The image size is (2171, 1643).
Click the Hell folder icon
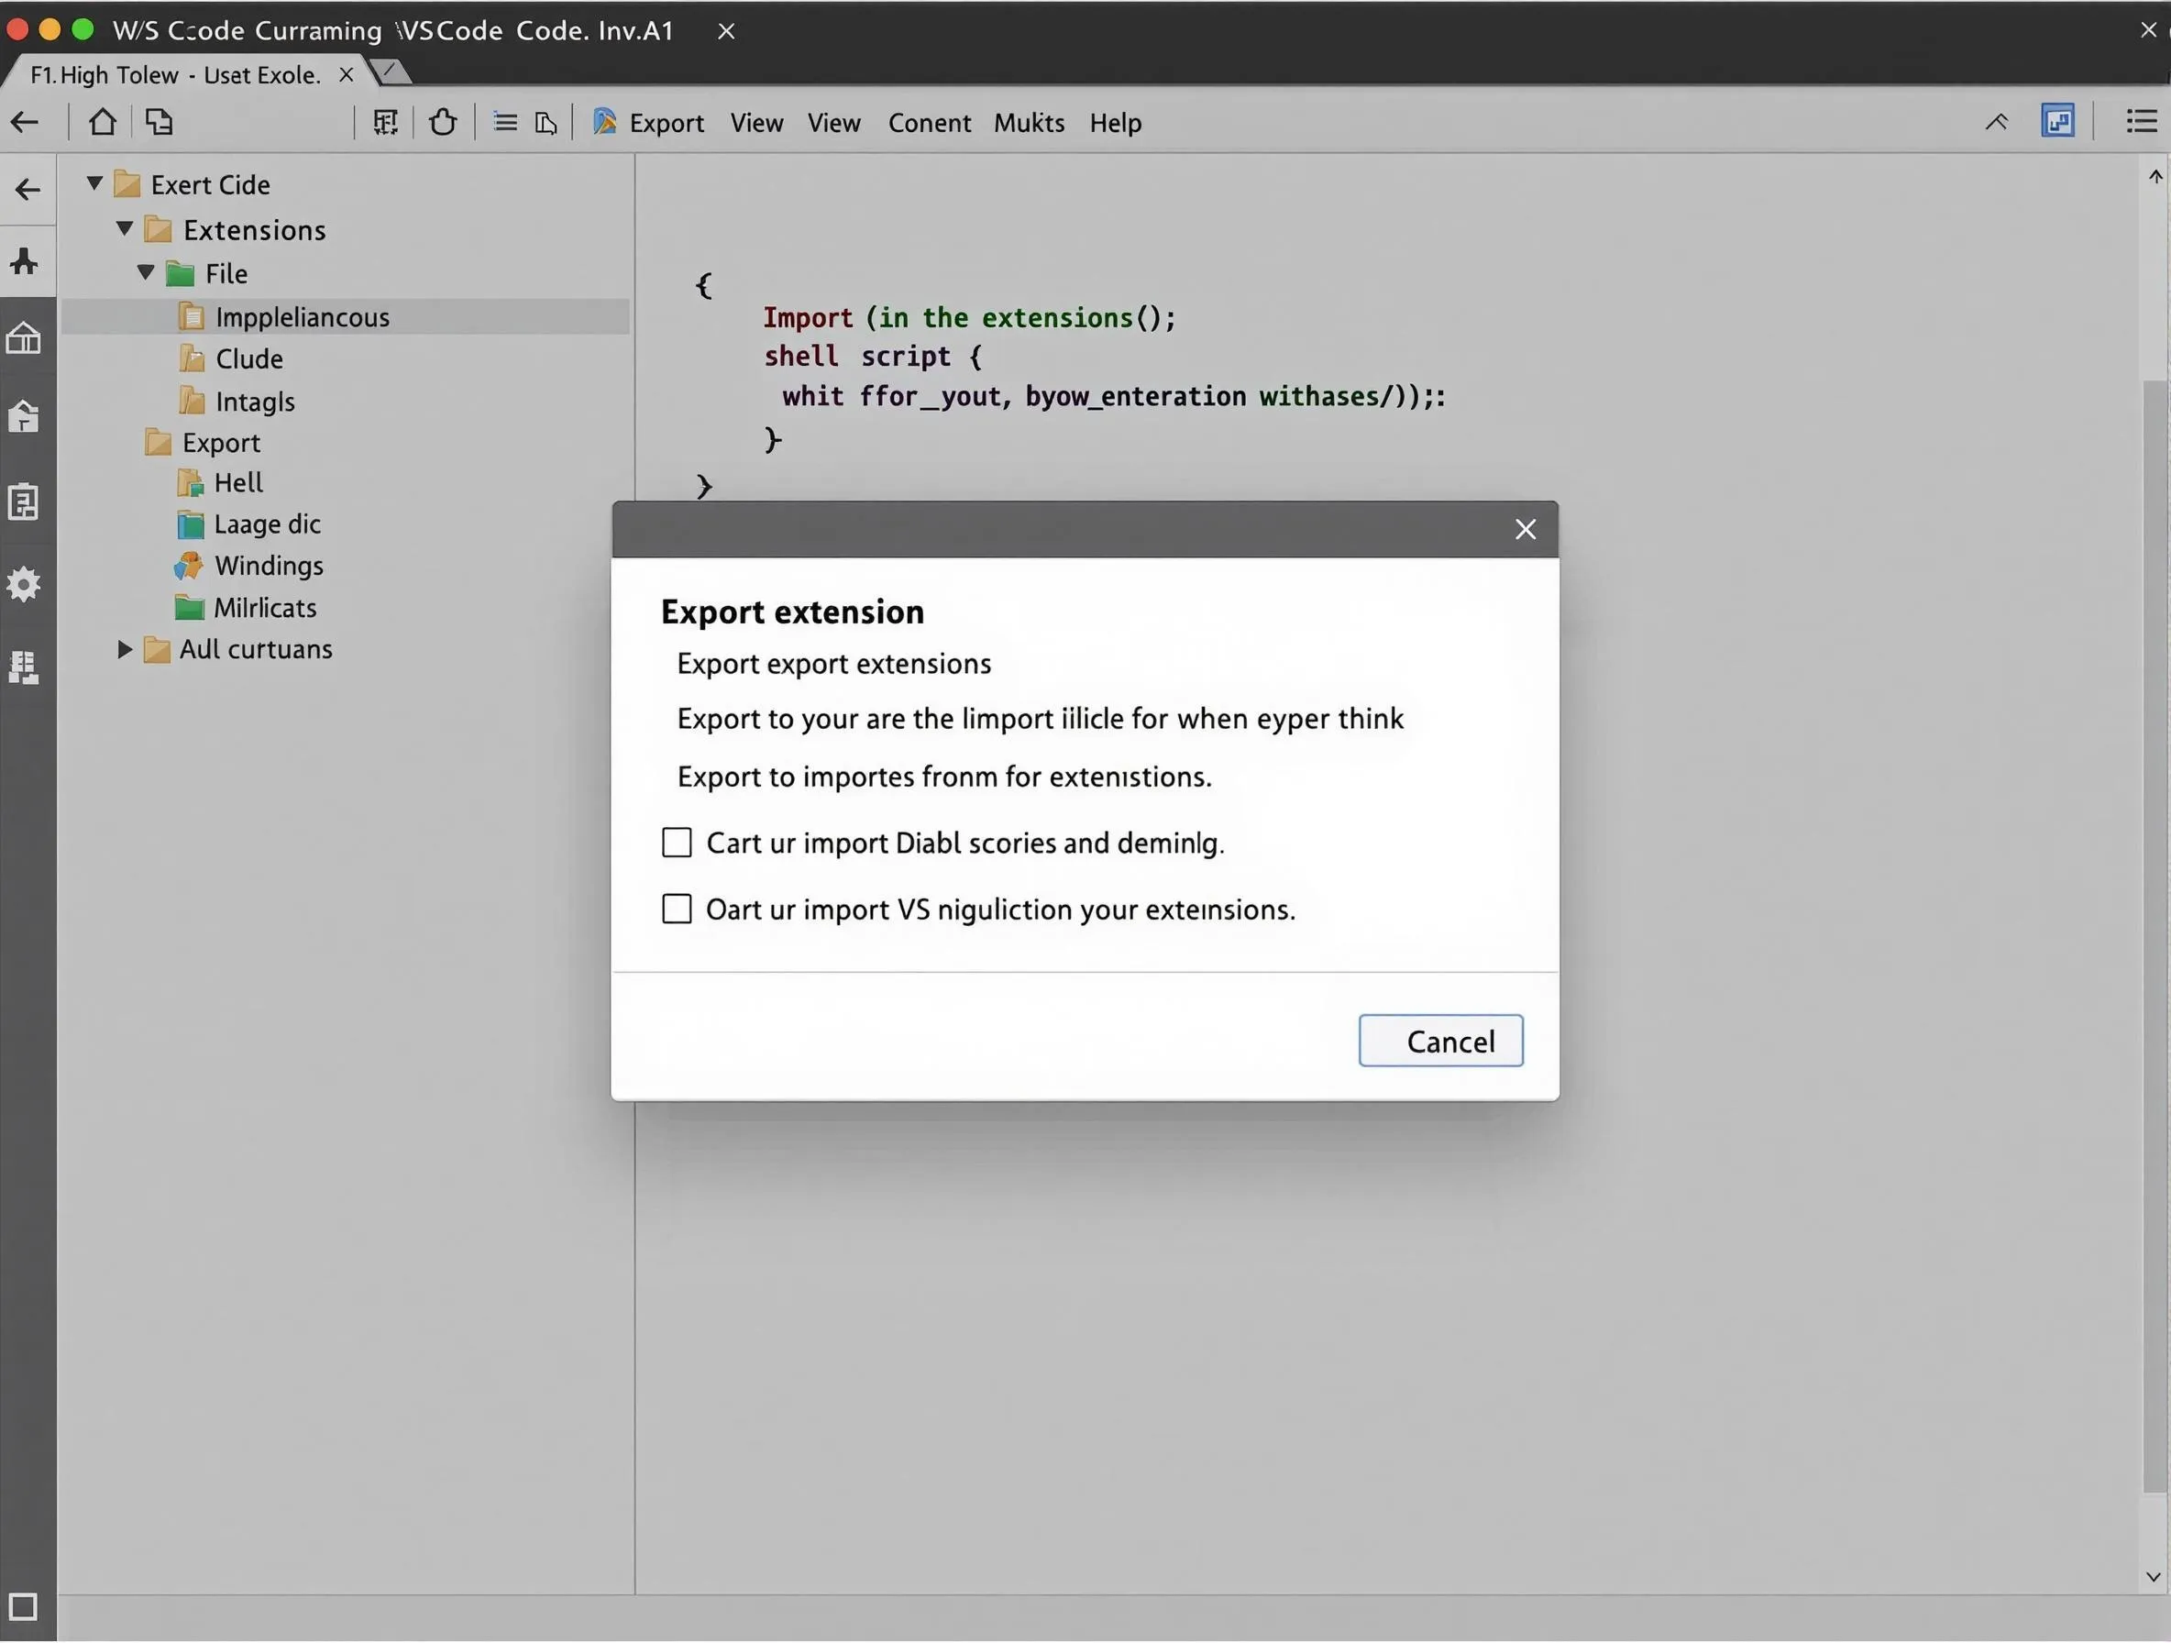coord(190,483)
